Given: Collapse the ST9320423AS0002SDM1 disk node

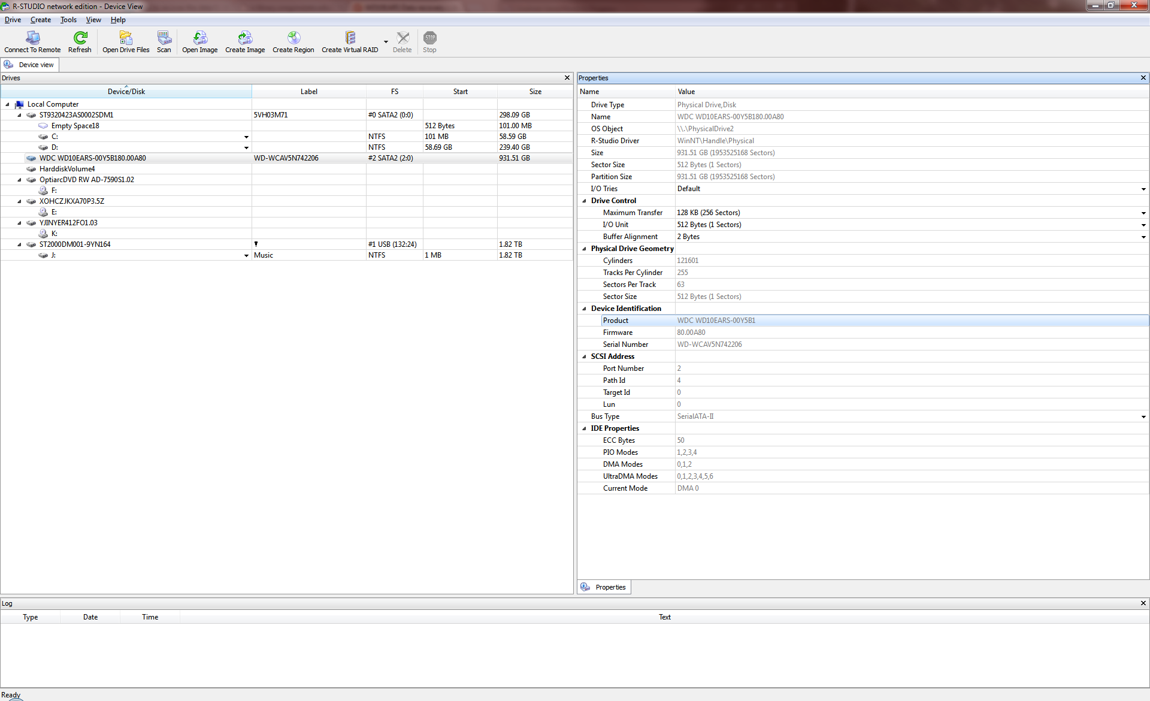Looking at the screenshot, I should tap(19, 115).
